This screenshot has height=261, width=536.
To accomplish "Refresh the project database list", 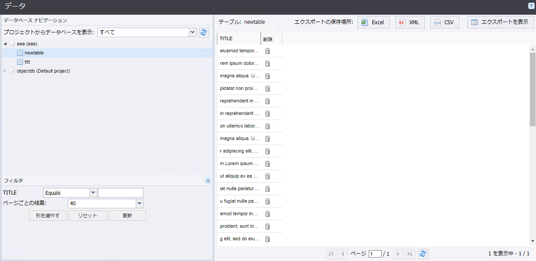I will pos(204,32).
